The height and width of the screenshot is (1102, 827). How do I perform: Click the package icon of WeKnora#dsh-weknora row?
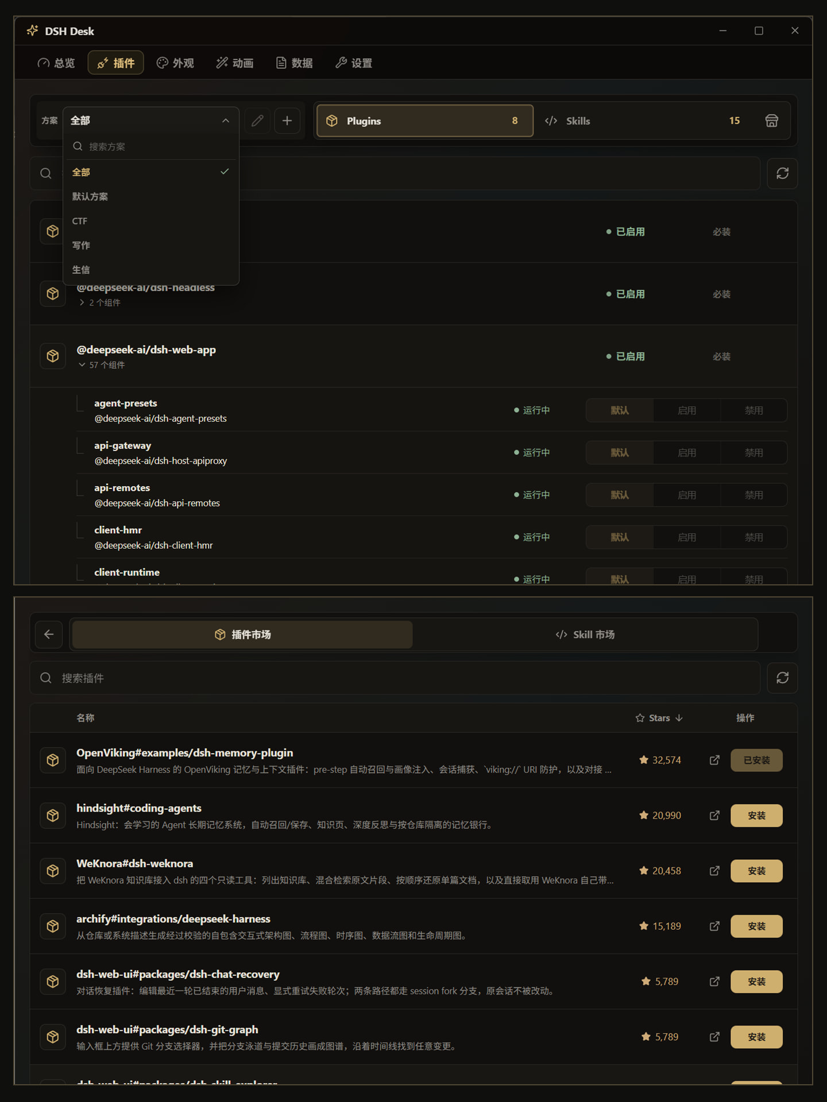[53, 871]
